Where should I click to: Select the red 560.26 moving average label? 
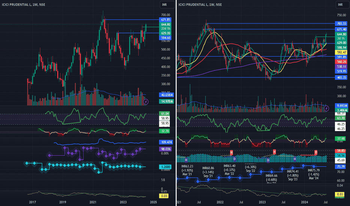(341, 62)
